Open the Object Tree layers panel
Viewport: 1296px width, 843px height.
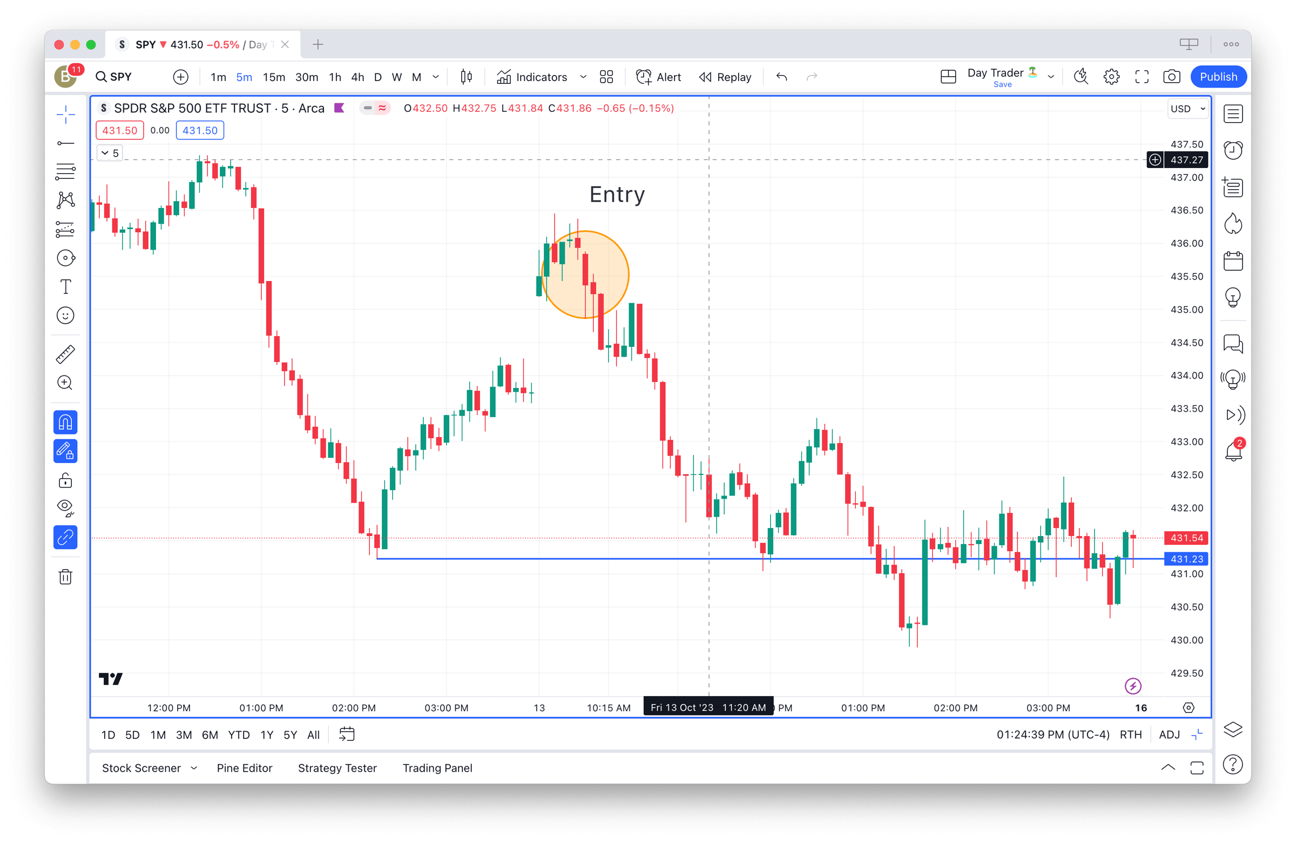1233,729
